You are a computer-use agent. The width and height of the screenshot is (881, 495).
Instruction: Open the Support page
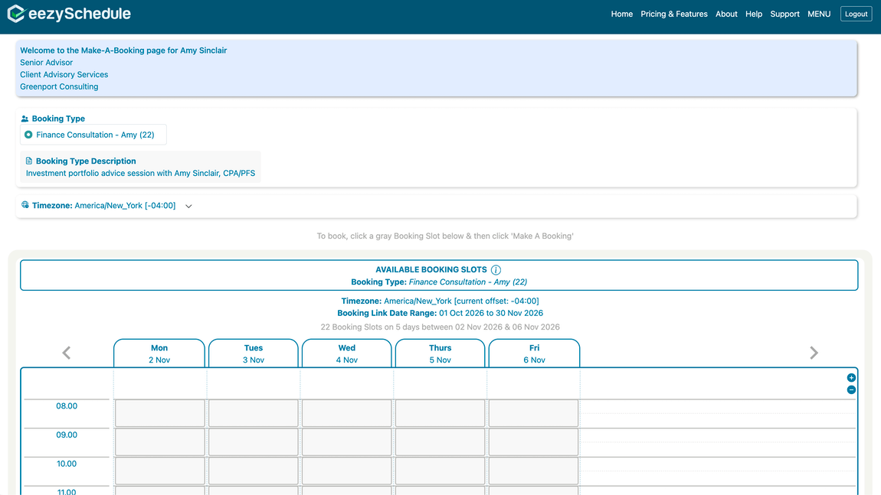(x=785, y=14)
